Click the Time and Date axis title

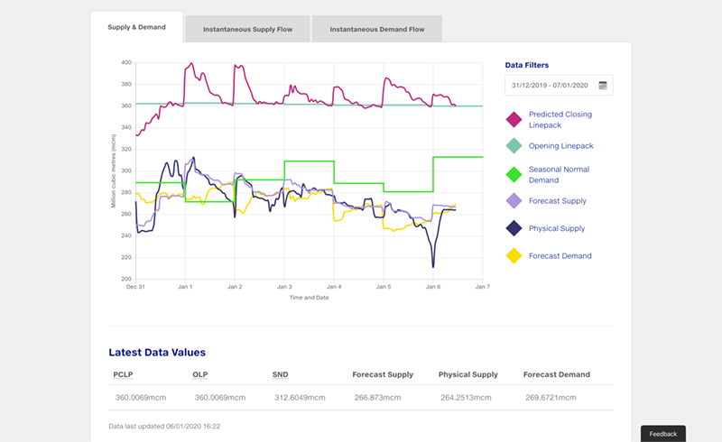[x=309, y=298]
